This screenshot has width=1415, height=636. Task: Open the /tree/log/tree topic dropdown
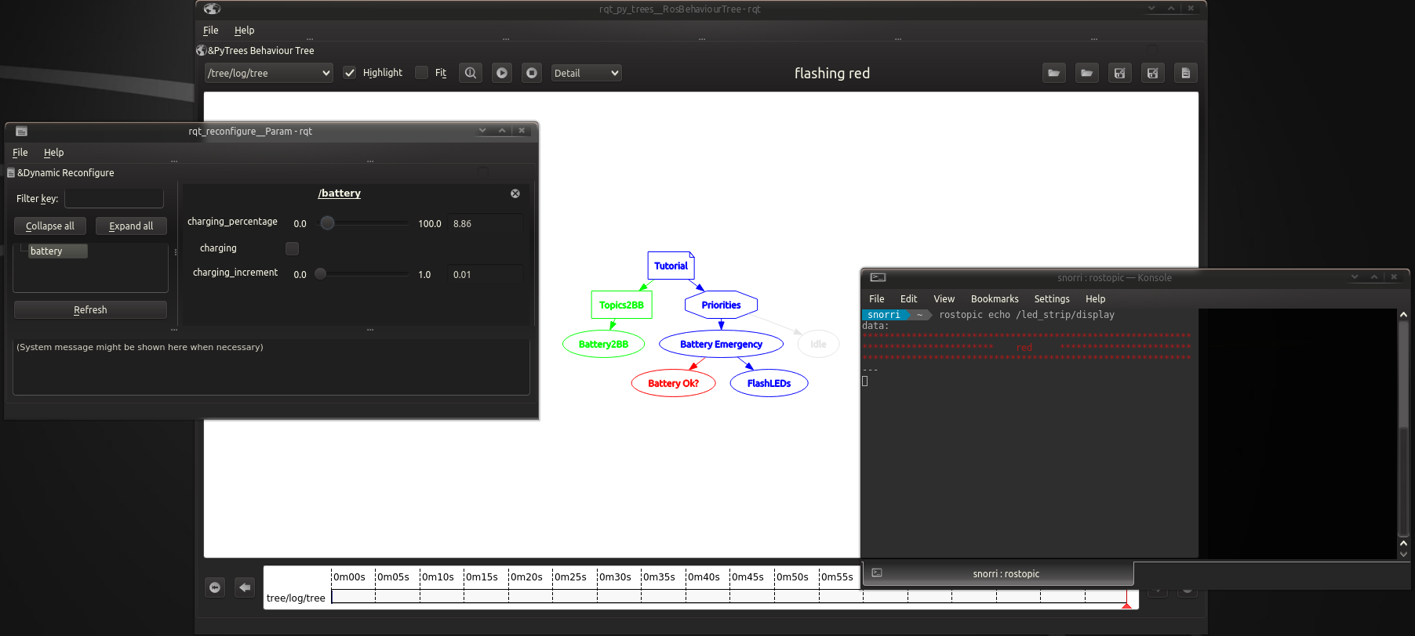268,73
